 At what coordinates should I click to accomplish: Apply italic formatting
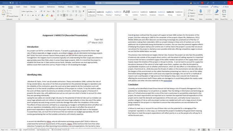click(x=25, y=15)
